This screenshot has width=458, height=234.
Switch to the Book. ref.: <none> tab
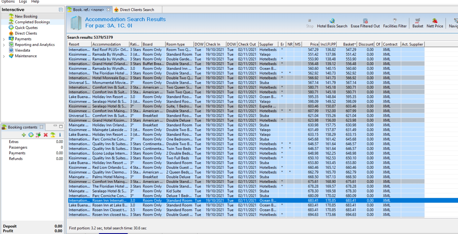tap(88, 10)
